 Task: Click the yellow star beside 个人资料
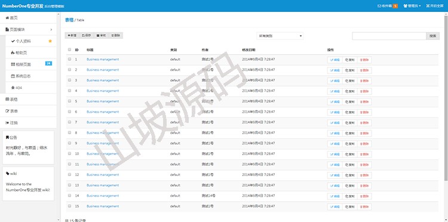tap(50, 41)
